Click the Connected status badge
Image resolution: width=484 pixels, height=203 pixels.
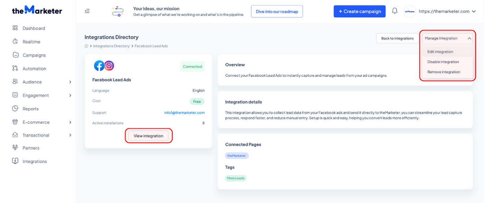click(x=192, y=67)
